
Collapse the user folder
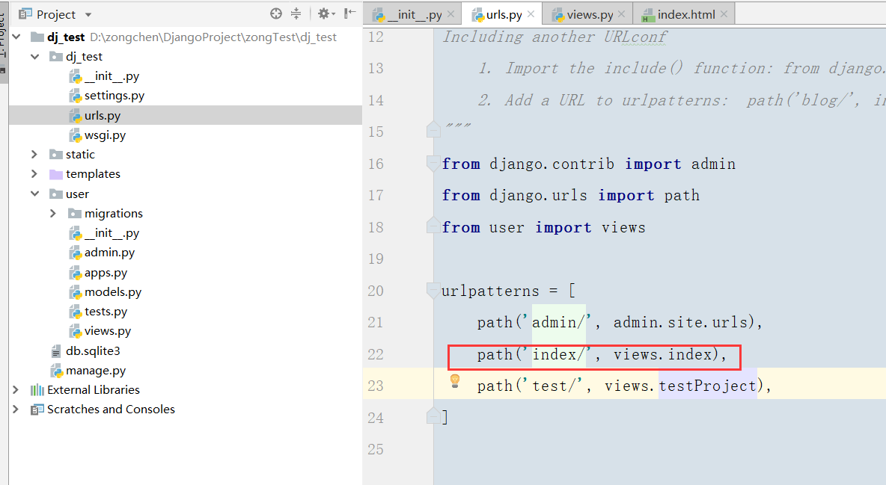point(35,194)
